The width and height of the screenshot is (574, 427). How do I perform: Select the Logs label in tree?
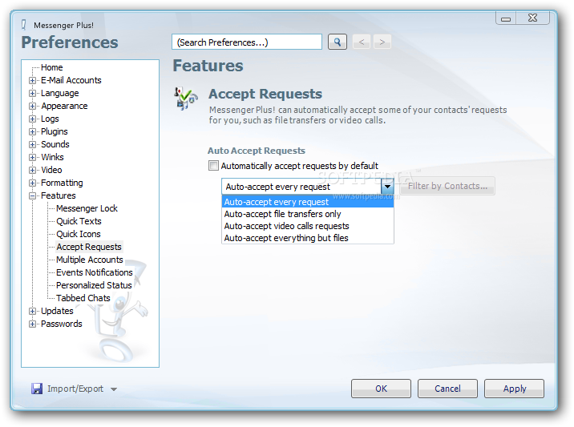tap(50, 119)
